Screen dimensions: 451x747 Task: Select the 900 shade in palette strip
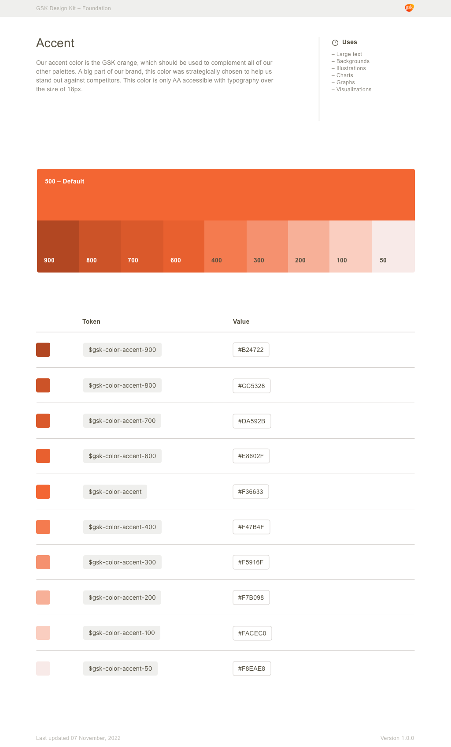[x=58, y=247]
